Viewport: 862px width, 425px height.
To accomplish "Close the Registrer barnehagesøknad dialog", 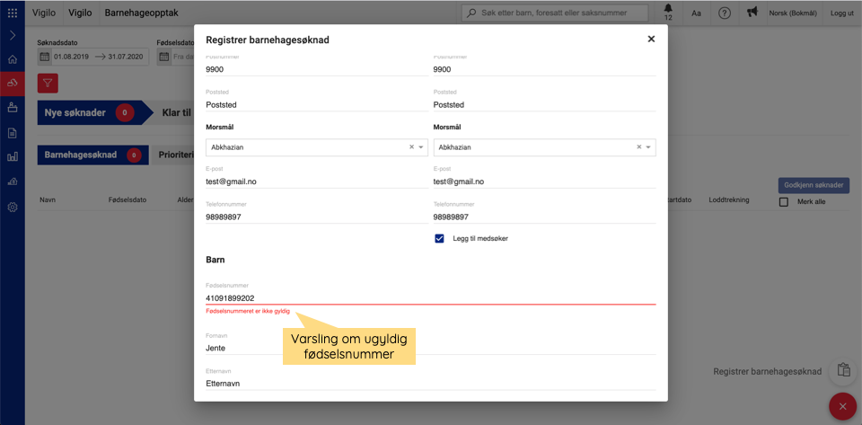I will click(x=651, y=39).
